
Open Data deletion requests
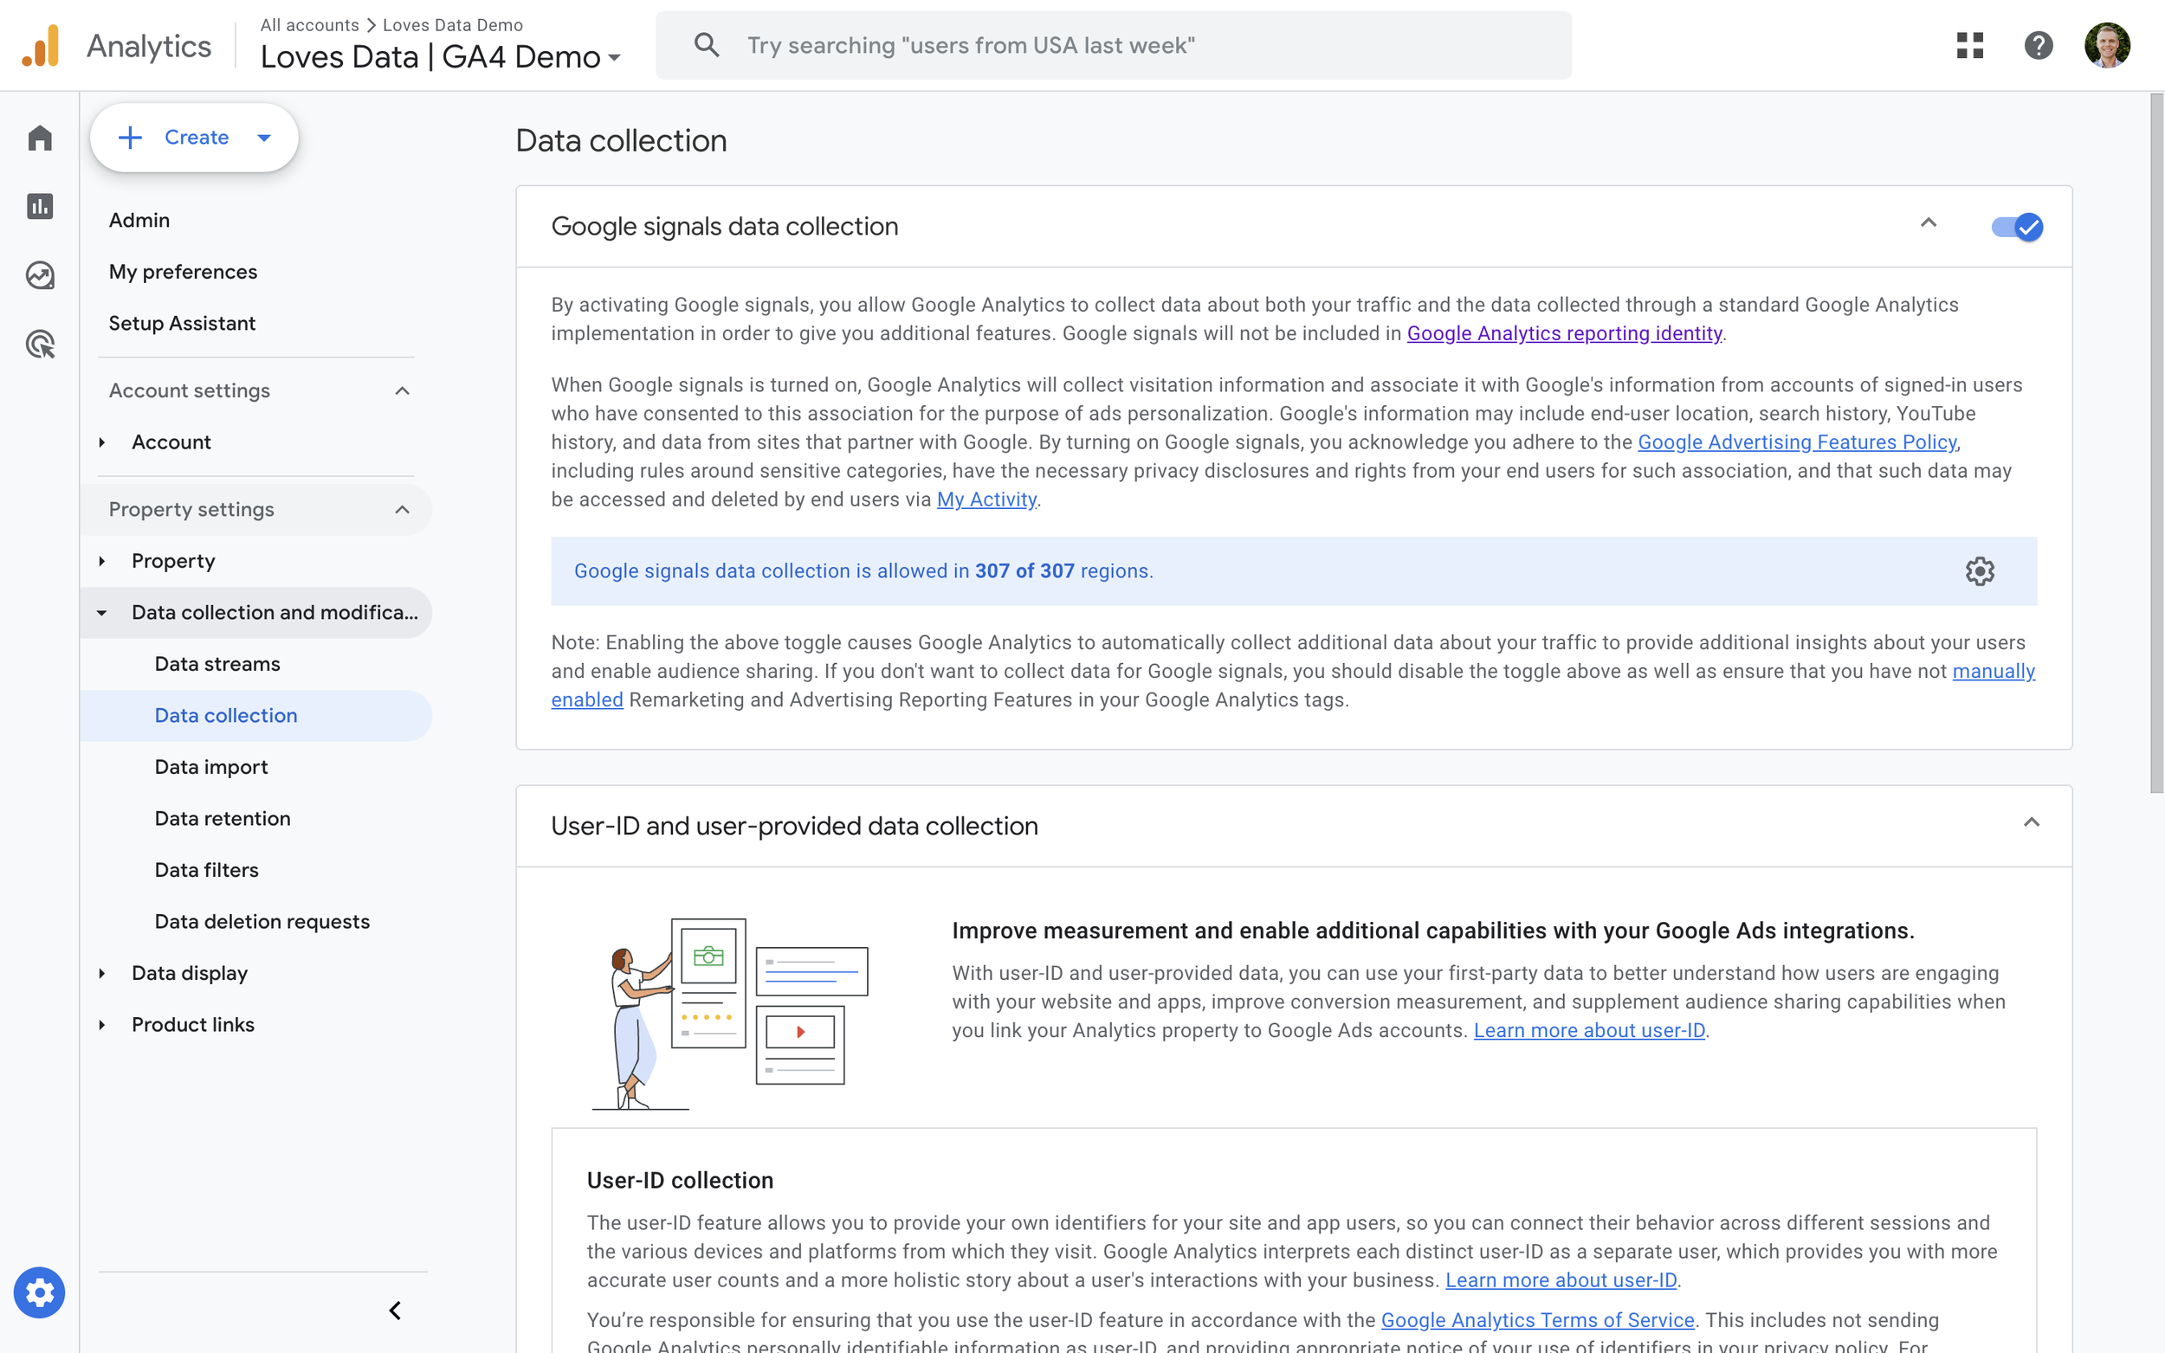(x=262, y=922)
